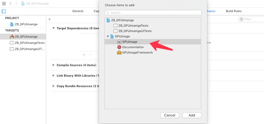Click the GPUImage library building icon
The height and width of the screenshot is (124, 264).
tap(119, 42)
